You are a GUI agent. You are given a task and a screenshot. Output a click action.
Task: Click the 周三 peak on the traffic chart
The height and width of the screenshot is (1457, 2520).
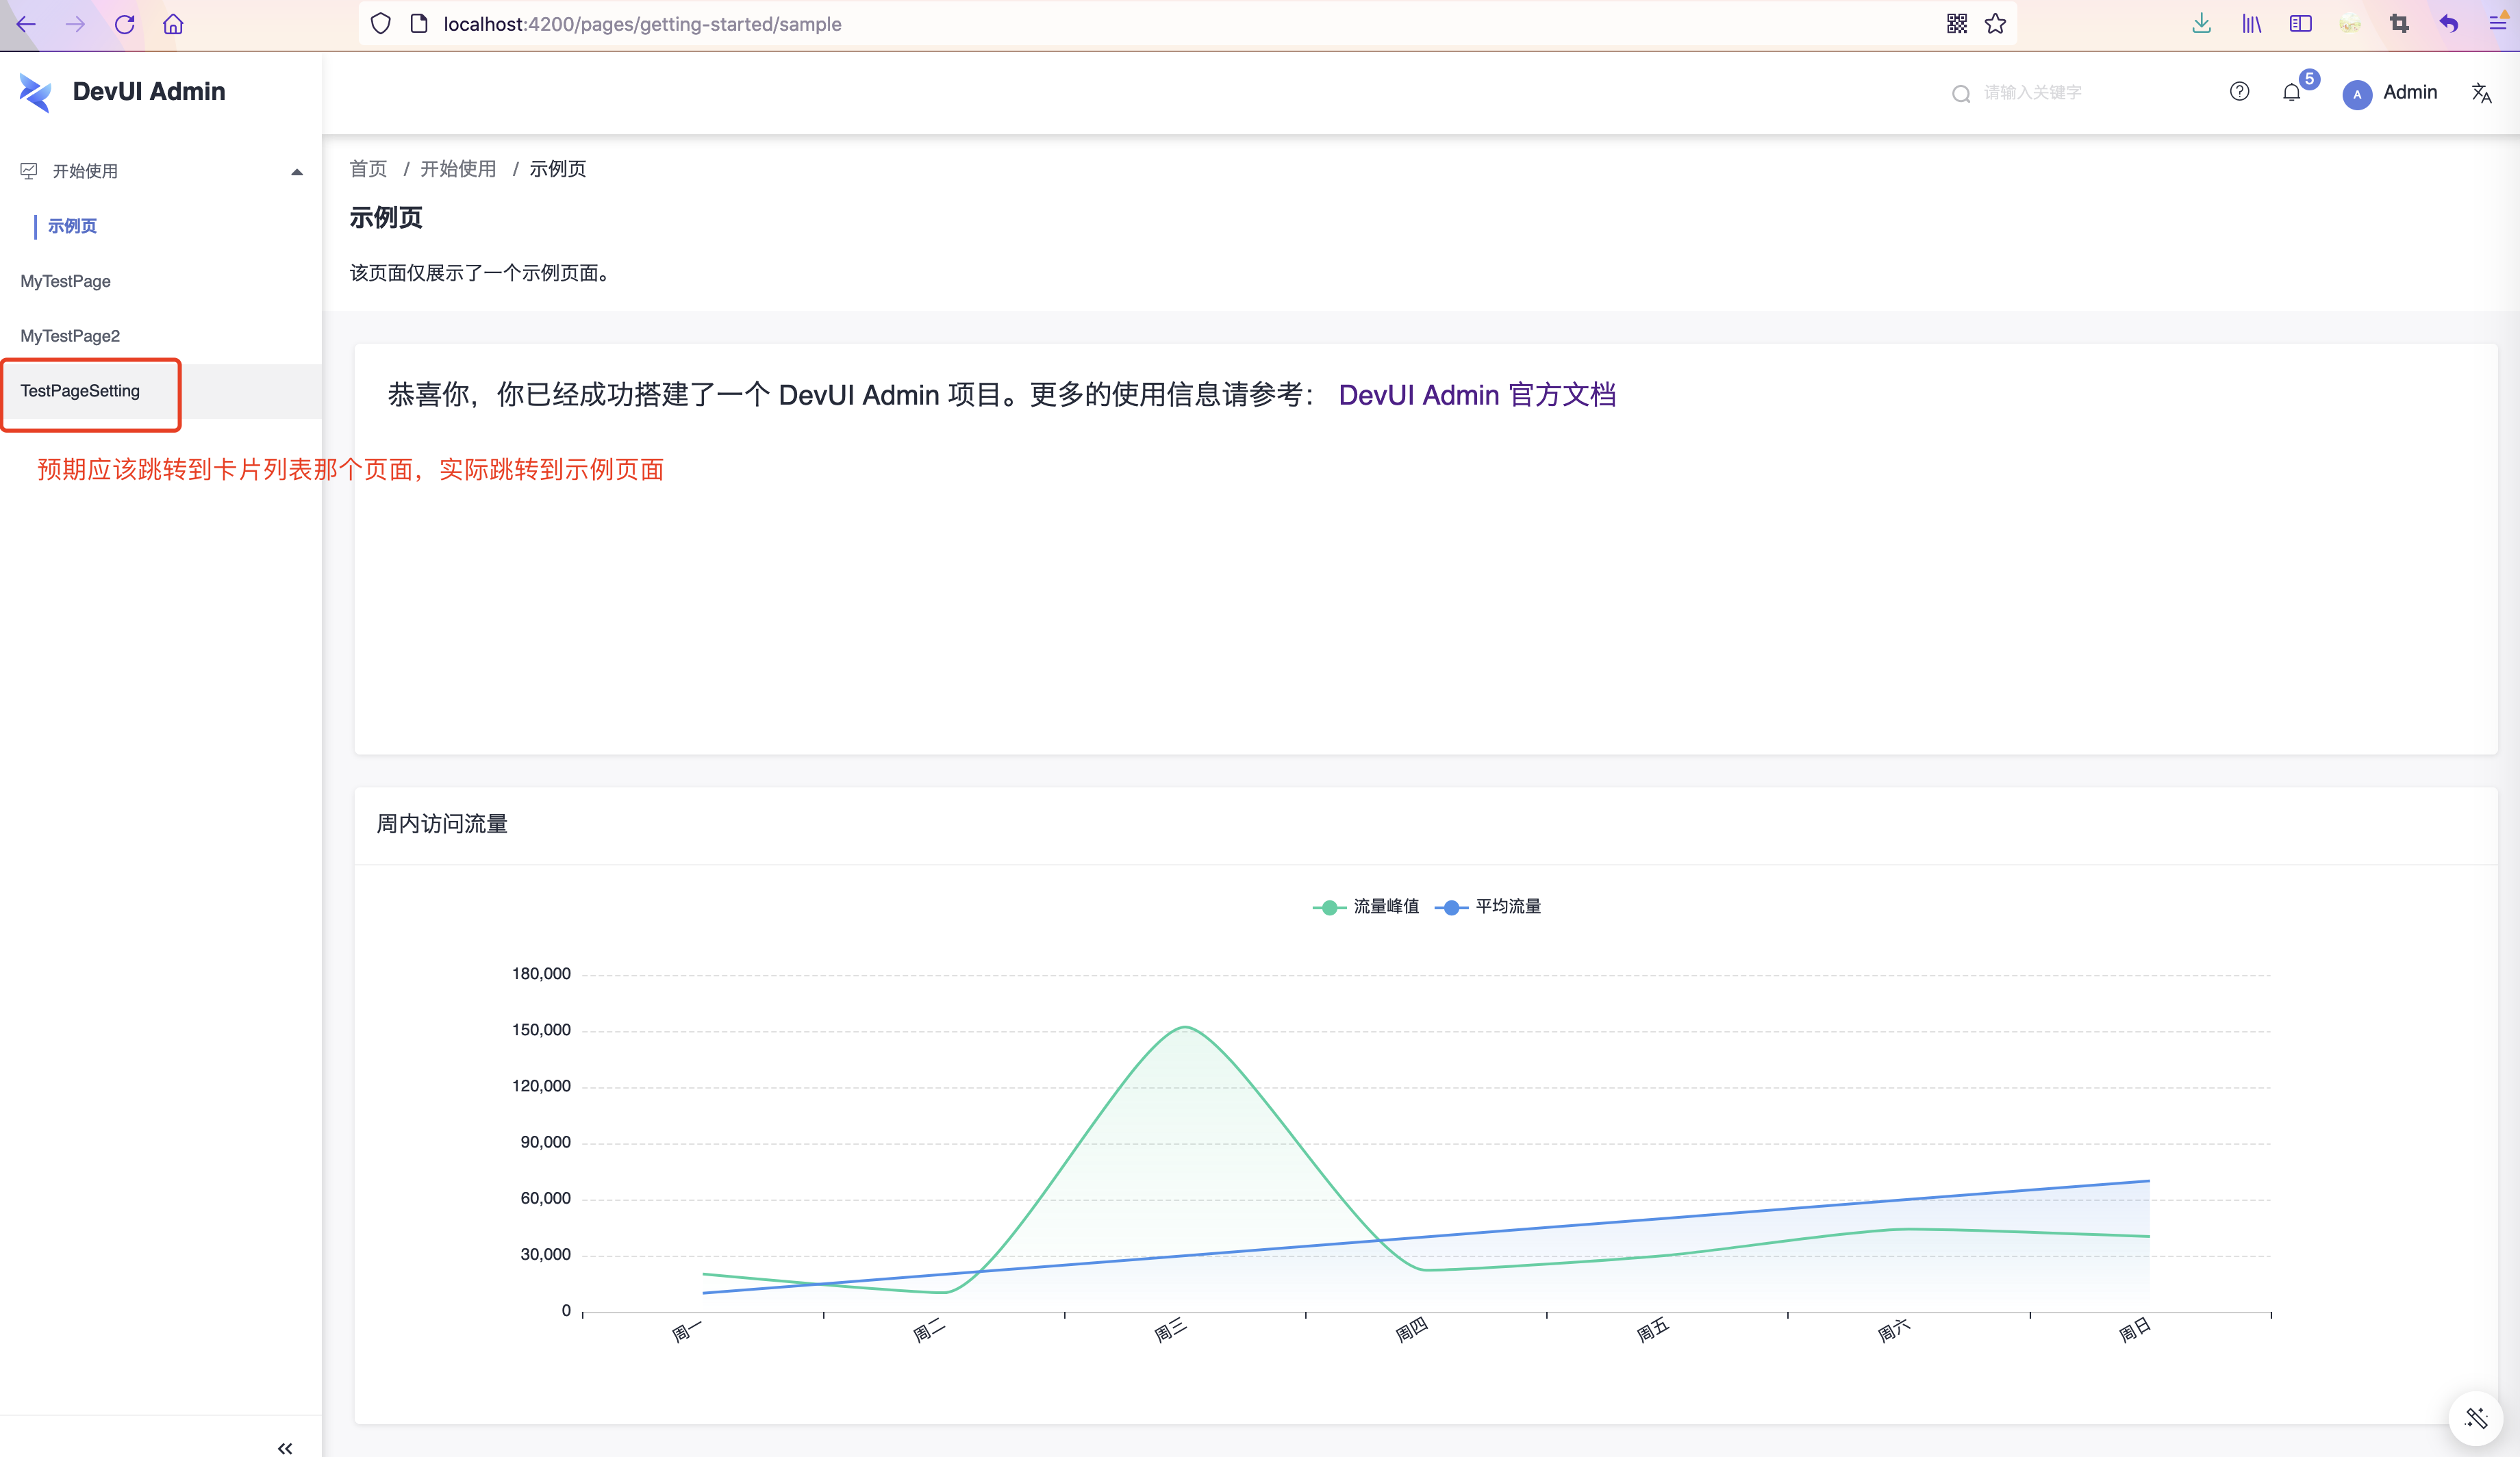coord(1184,1027)
